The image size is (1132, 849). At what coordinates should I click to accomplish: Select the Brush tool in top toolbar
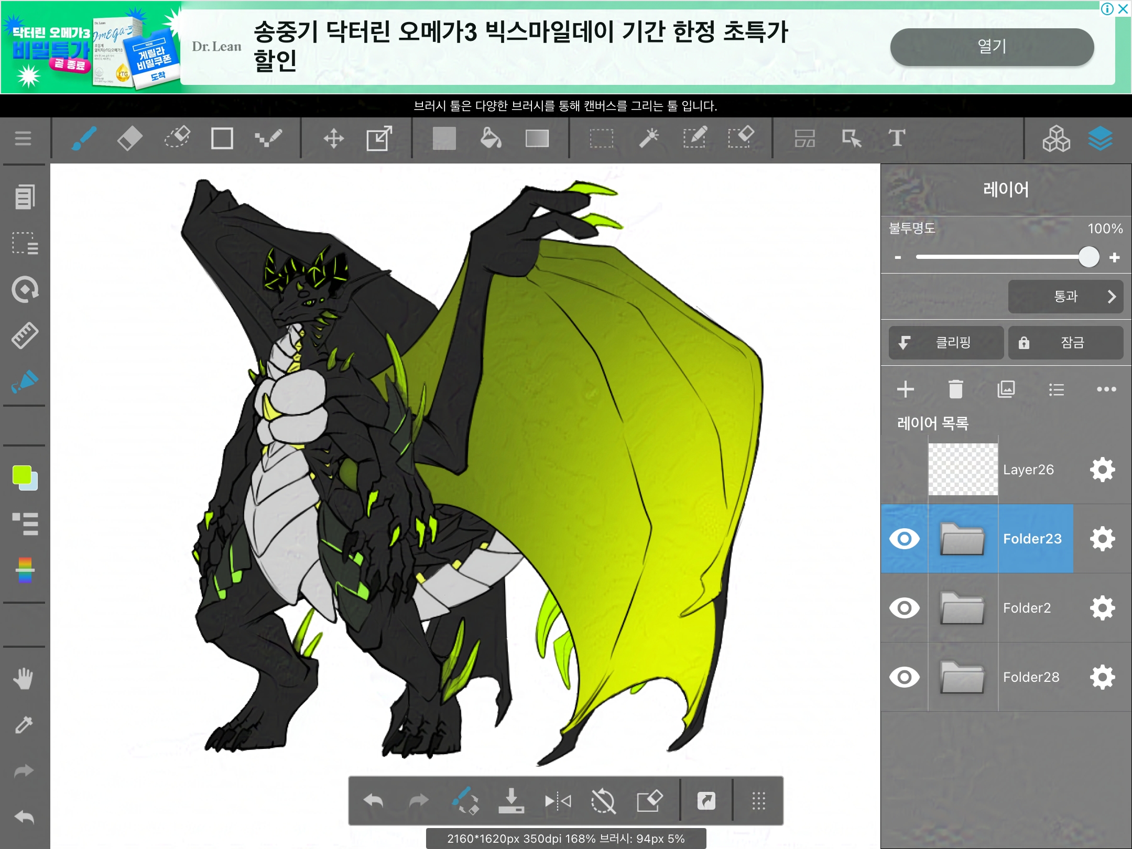[84, 139]
